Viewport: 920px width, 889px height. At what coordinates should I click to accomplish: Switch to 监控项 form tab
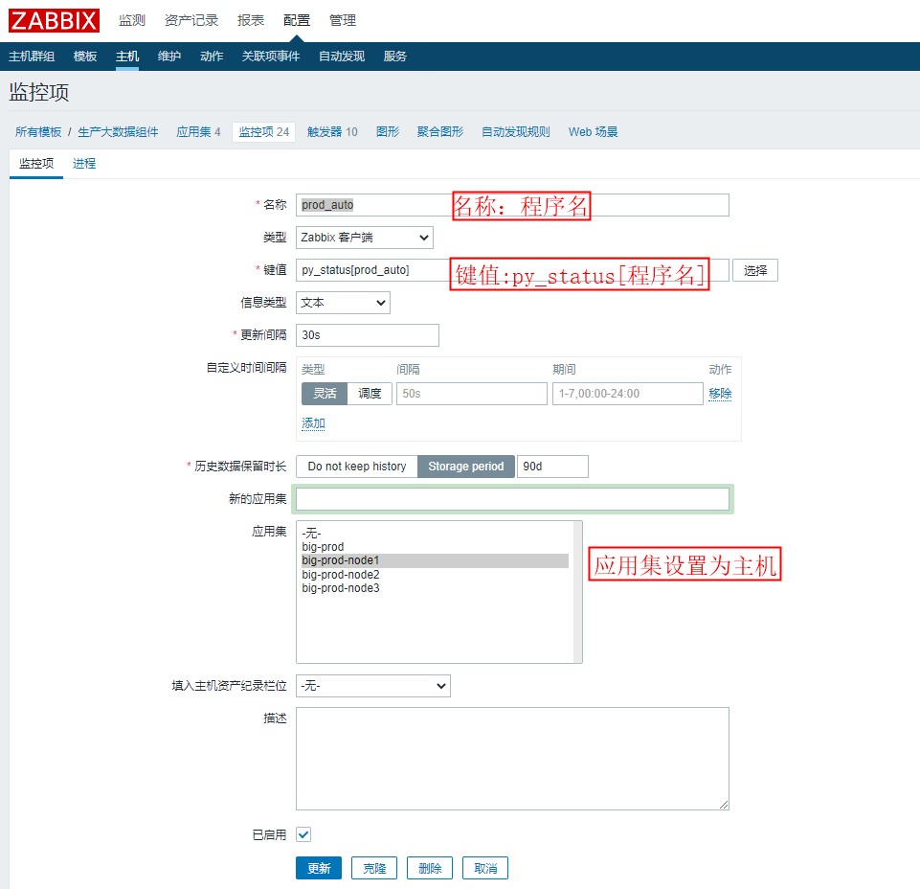coord(36,164)
